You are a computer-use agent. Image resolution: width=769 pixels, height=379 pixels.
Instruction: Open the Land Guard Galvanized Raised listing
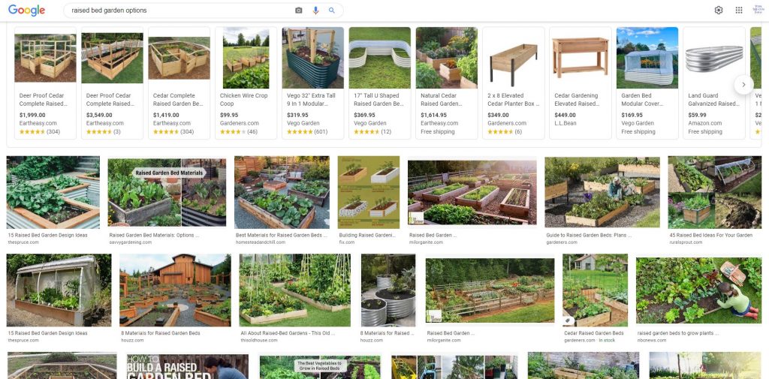pyautogui.click(x=713, y=83)
